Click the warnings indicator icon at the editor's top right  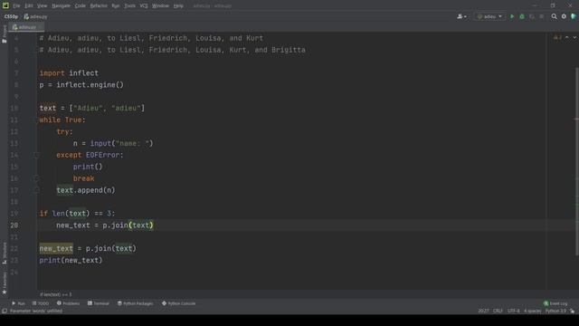tap(557, 38)
